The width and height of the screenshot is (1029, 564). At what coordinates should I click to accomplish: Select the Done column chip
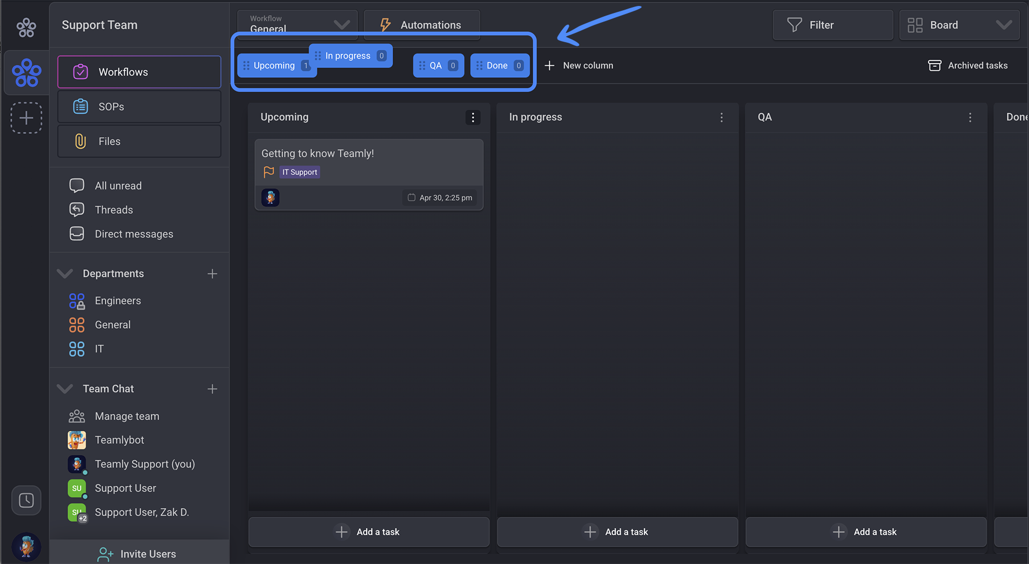[500, 65]
